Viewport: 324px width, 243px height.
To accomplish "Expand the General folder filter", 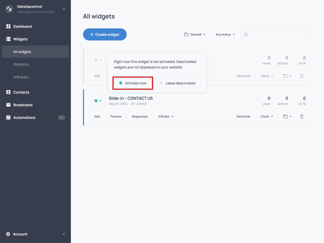I will coord(195,34).
